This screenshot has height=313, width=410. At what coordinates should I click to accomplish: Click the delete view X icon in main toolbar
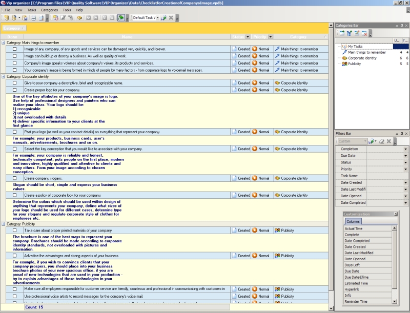click(171, 18)
